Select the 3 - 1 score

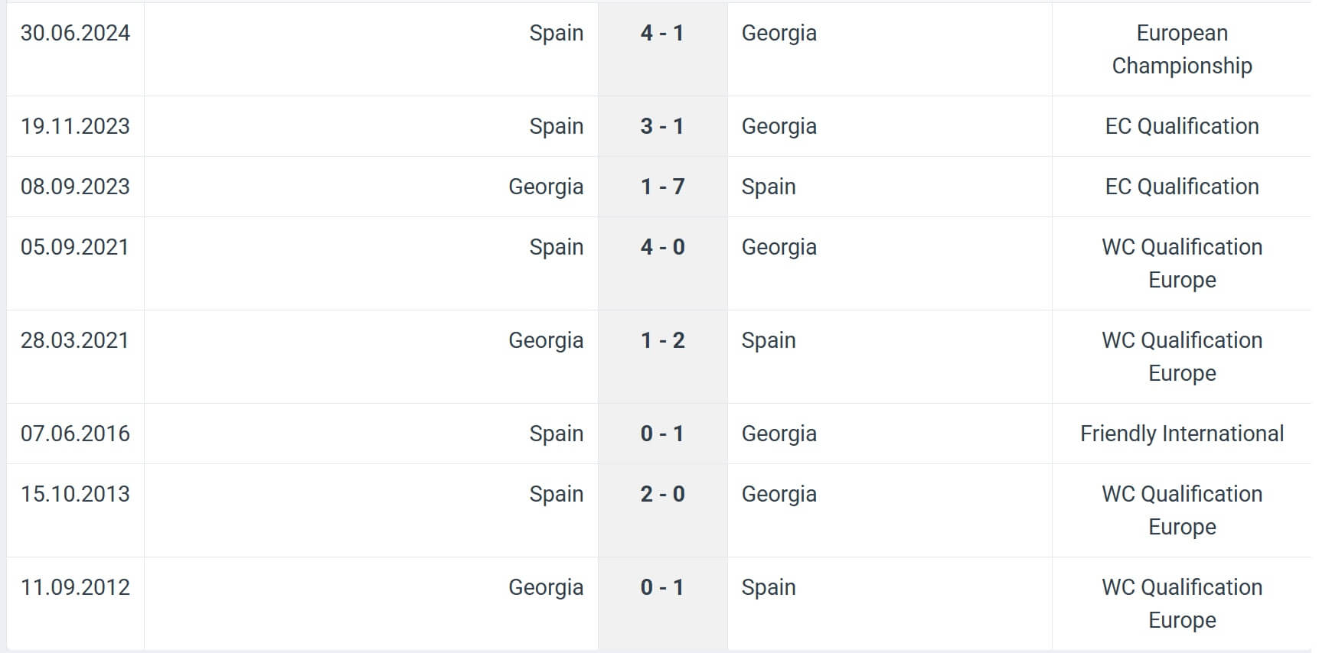pos(662,126)
